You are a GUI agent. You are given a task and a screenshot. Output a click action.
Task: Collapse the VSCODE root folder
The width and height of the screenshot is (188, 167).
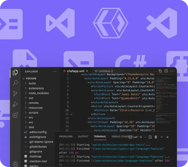tap(24, 79)
